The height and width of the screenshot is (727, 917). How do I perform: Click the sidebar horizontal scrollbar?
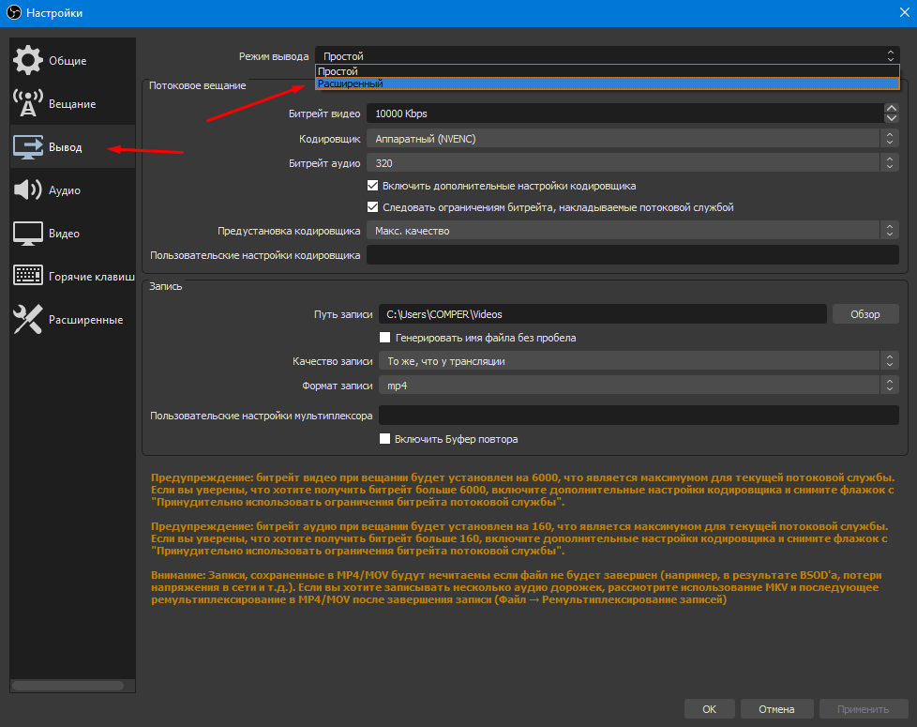(x=68, y=686)
